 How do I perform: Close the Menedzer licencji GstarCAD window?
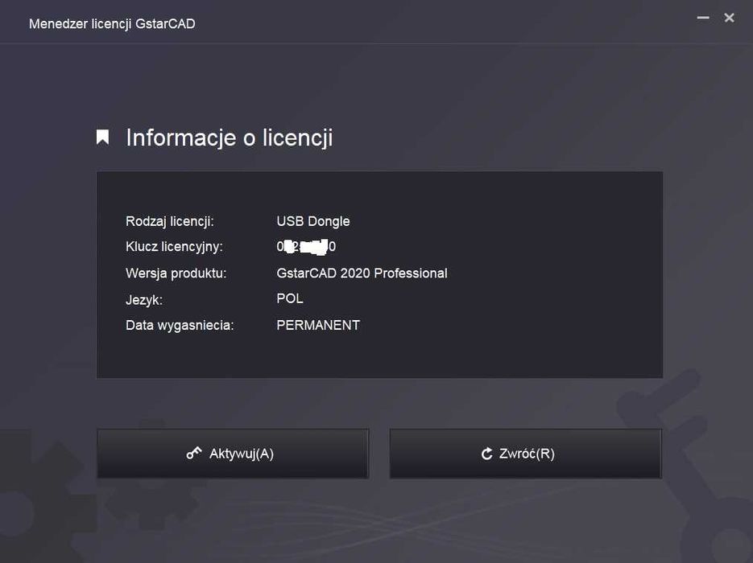coord(729,18)
